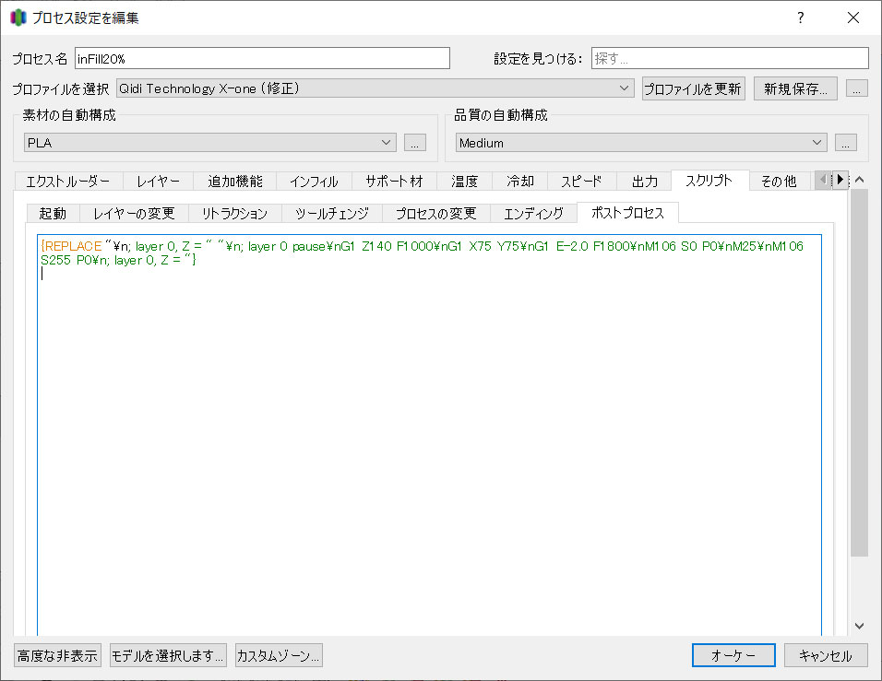
Task: Switch to the エンディング script sub-tab
Action: pos(533,213)
